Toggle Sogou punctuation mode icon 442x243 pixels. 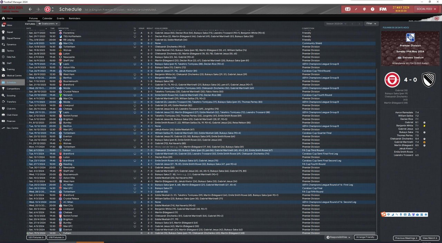tap(396, 215)
